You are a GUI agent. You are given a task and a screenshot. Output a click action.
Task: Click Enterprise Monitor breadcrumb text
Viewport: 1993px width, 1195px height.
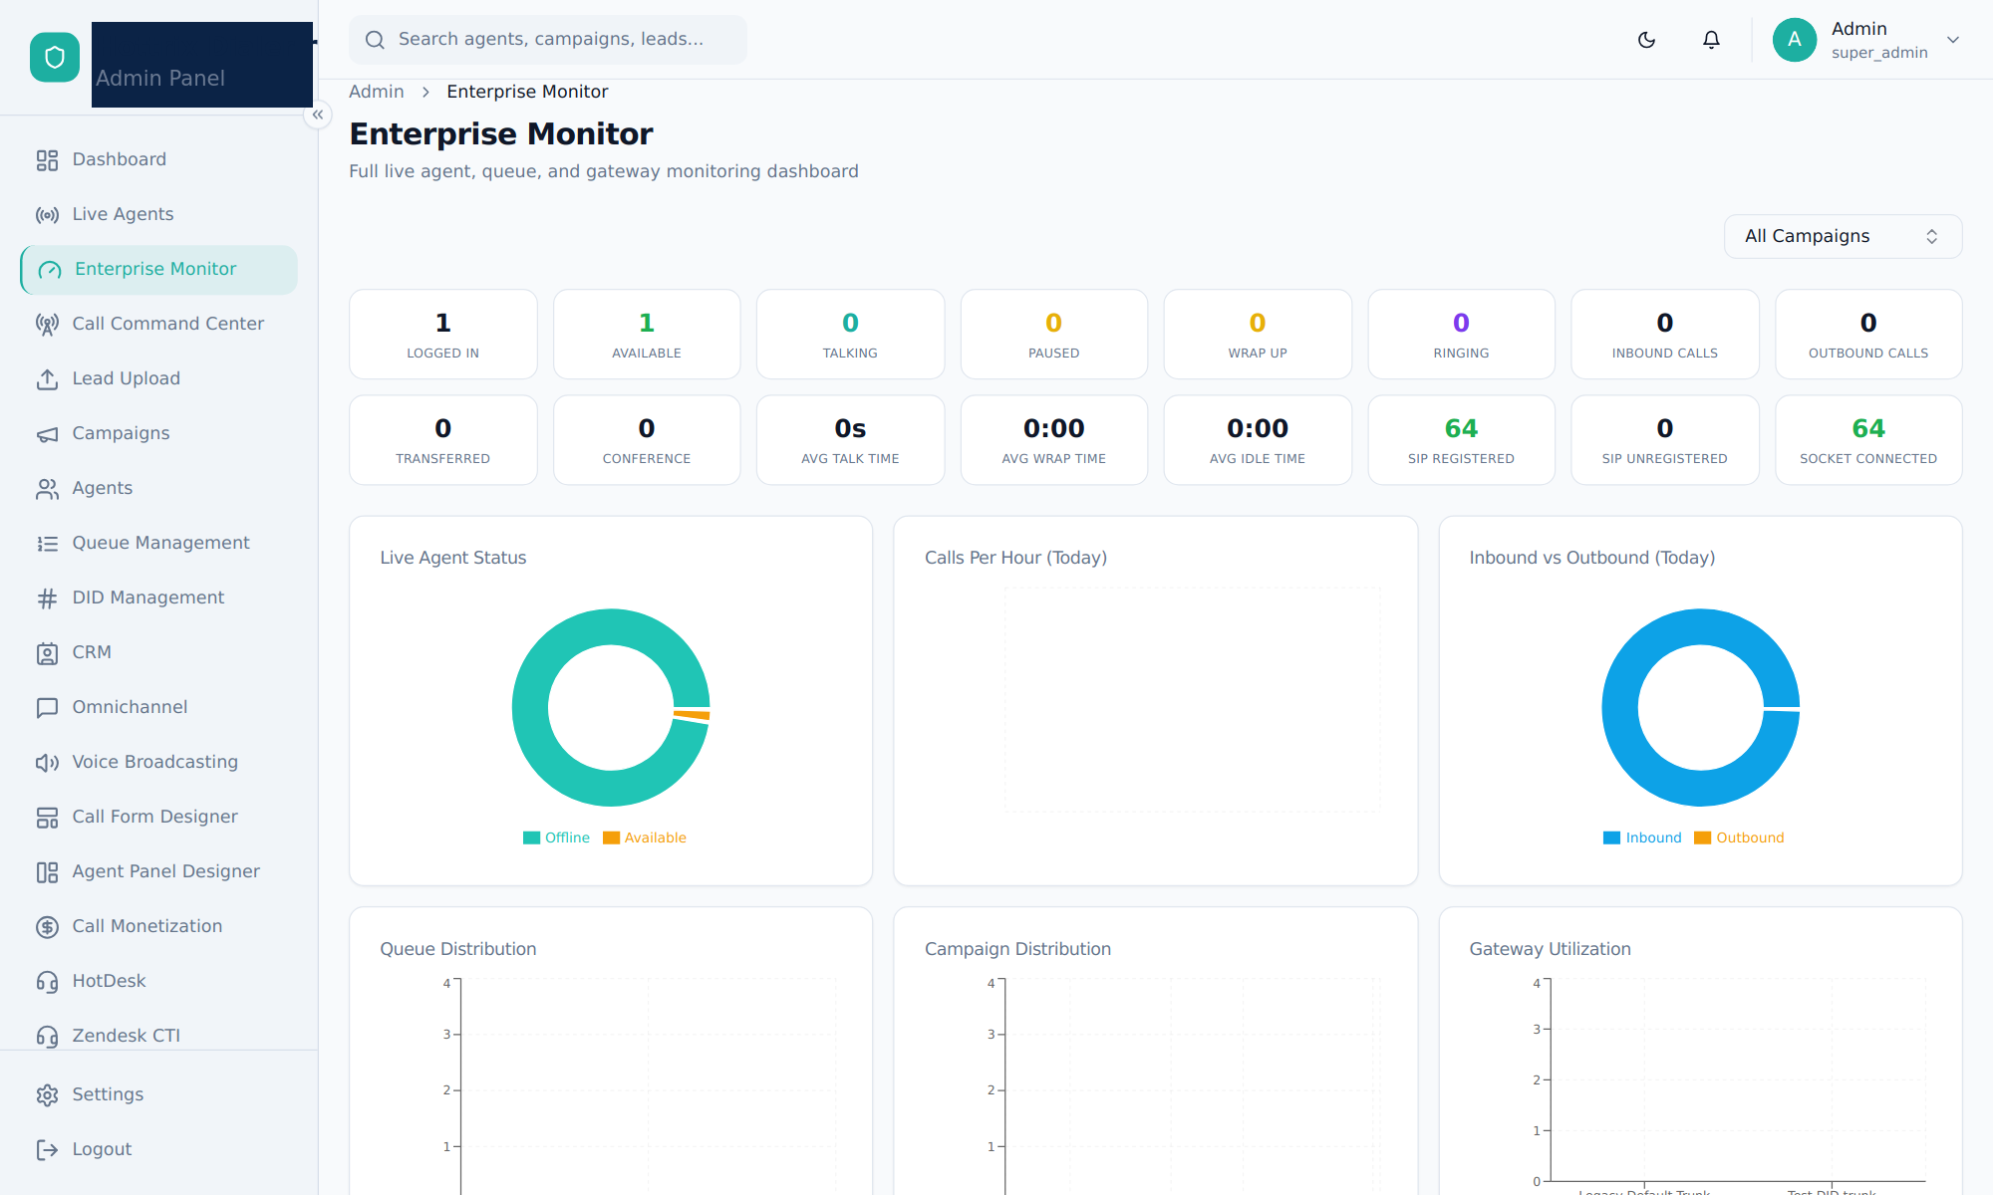point(527,92)
